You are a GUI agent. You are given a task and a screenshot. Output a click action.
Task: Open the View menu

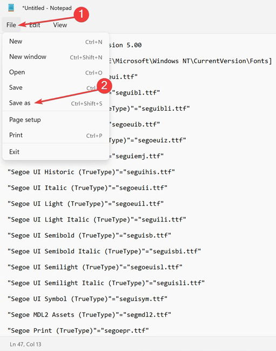60,25
